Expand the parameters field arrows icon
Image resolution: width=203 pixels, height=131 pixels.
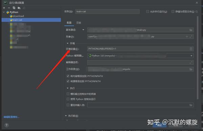pos(191,37)
